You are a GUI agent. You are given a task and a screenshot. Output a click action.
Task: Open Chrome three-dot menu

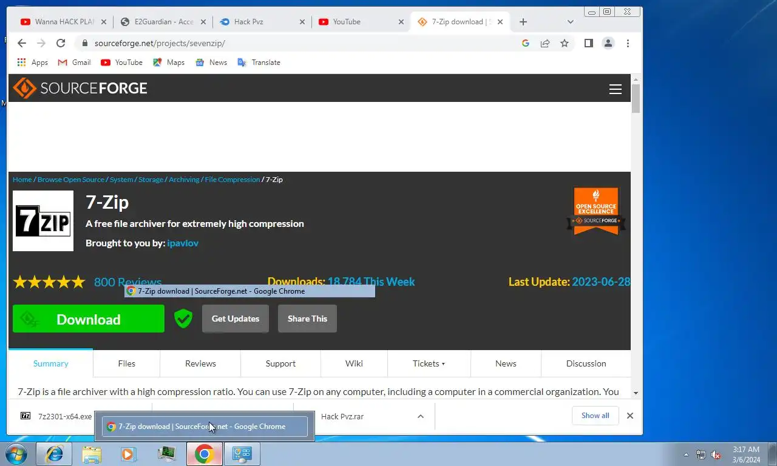coord(628,43)
